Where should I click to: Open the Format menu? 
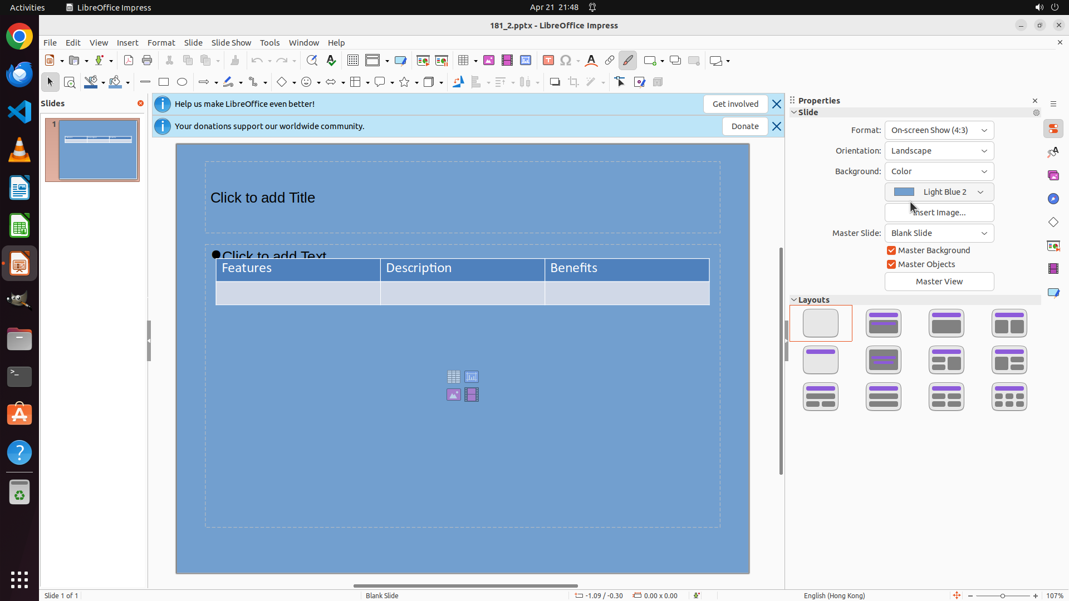pos(161,43)
